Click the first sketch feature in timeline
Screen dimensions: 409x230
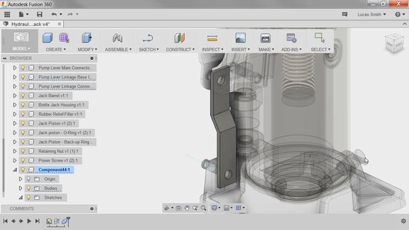(x=49, y=222)
